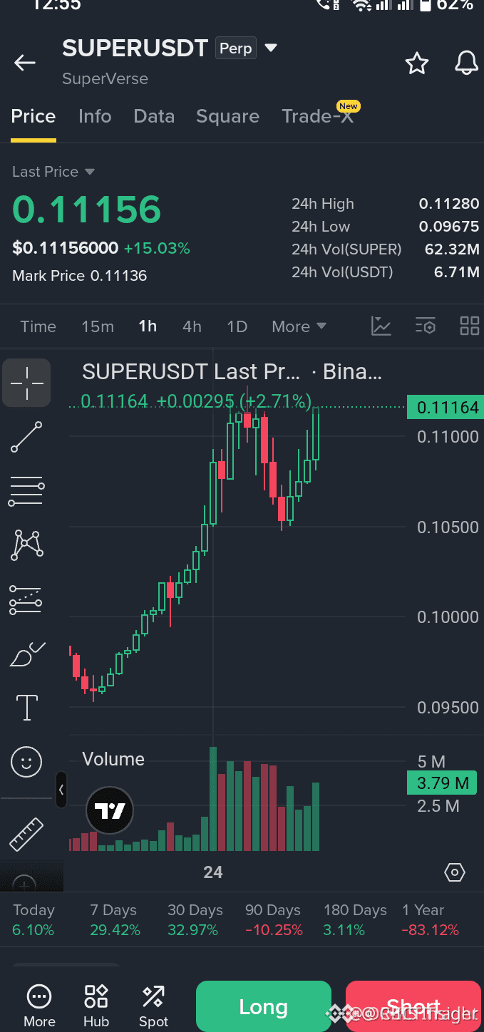Open chart settings list icon

coord(426,326)
